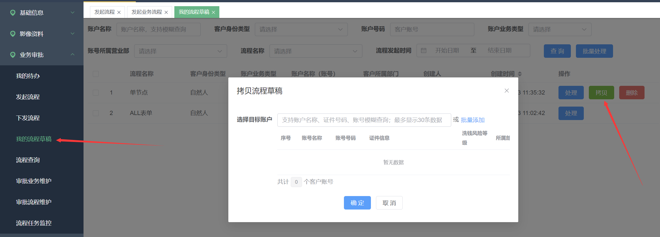Click 处理 button for row 单节点

coord(571,93)
